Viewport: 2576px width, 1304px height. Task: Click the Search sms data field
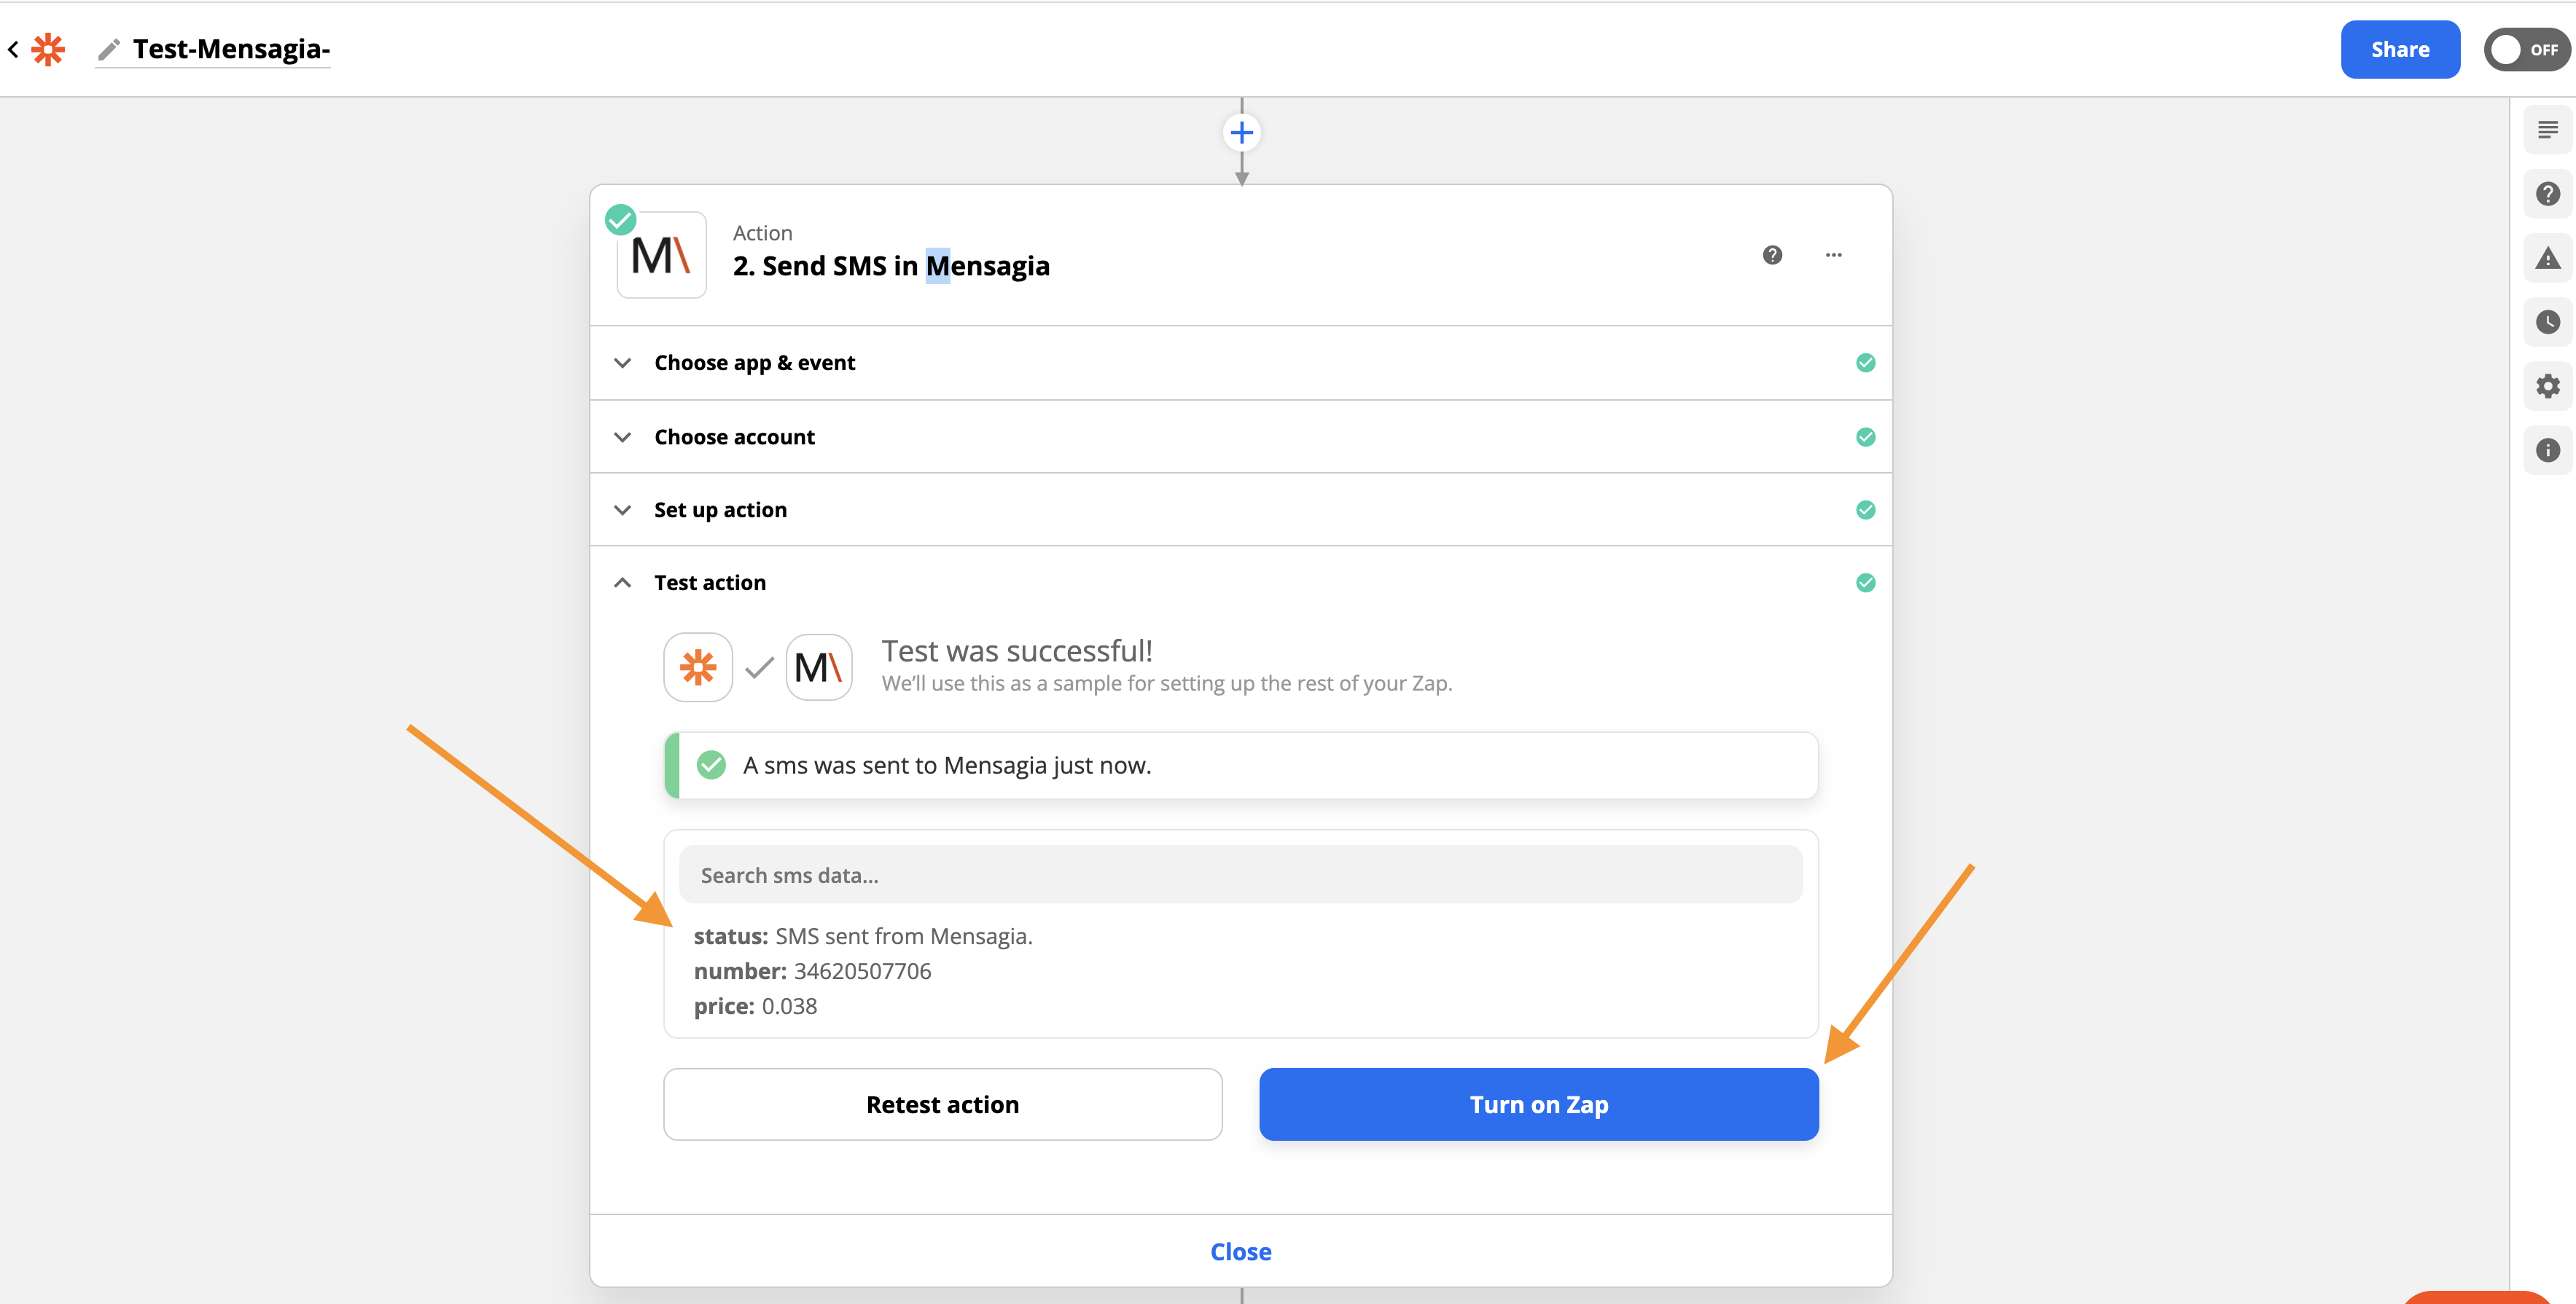click(x=1240, y=874)
